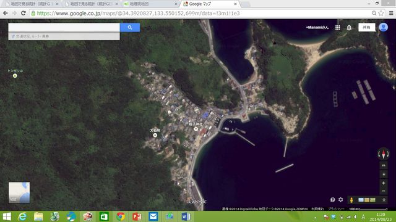Switch to map view using the 地図 thumbnail
Screen dimensions: 396x222
click(19, 192)
